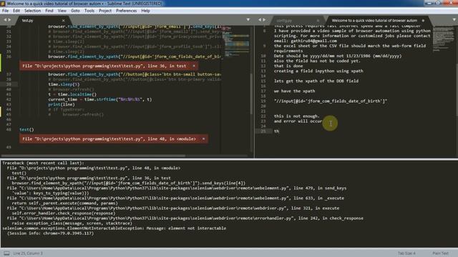This screenshot has height=257, width=458.
Task: Click the Sublime Text title bar icon
Action: (3, 4)
